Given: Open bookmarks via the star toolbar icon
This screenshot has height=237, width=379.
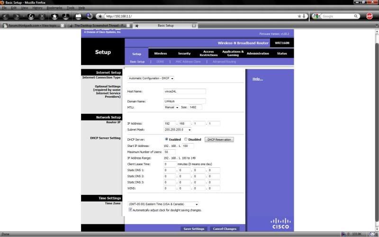Looking at the screenshot, I should (54, 17).
